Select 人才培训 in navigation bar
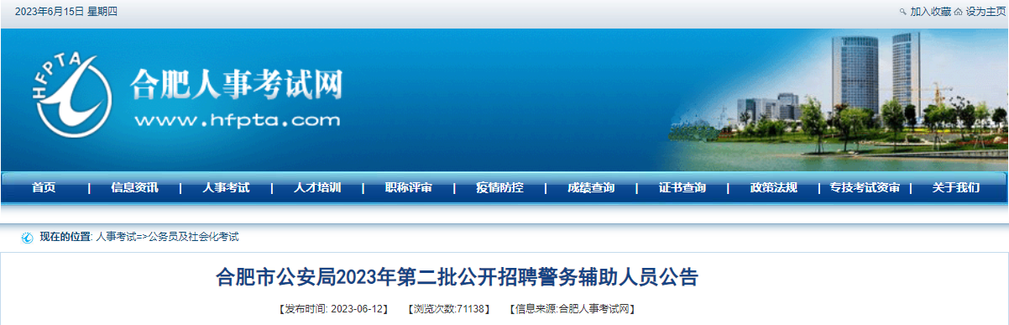 click(x=317, y=188)
